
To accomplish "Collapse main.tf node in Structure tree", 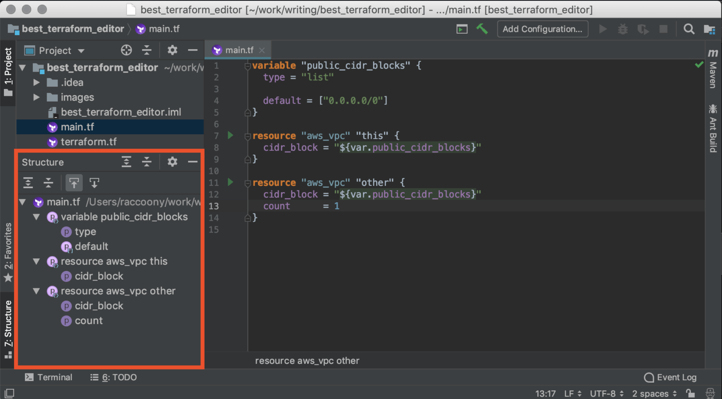I will click(x=23, y=202).
